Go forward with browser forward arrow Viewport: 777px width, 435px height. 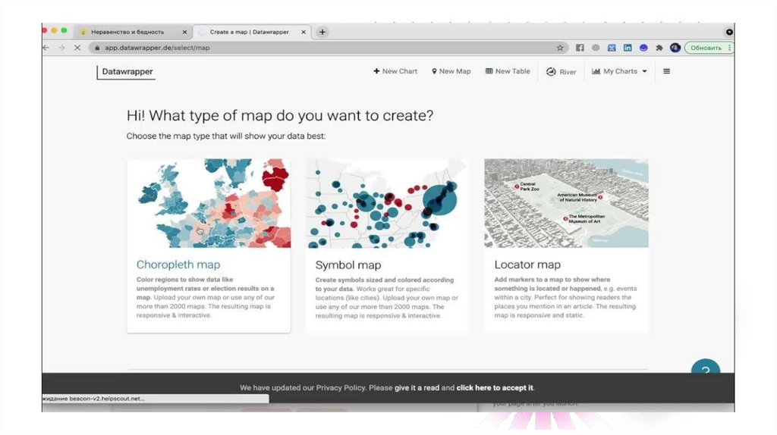click(61, 48)
